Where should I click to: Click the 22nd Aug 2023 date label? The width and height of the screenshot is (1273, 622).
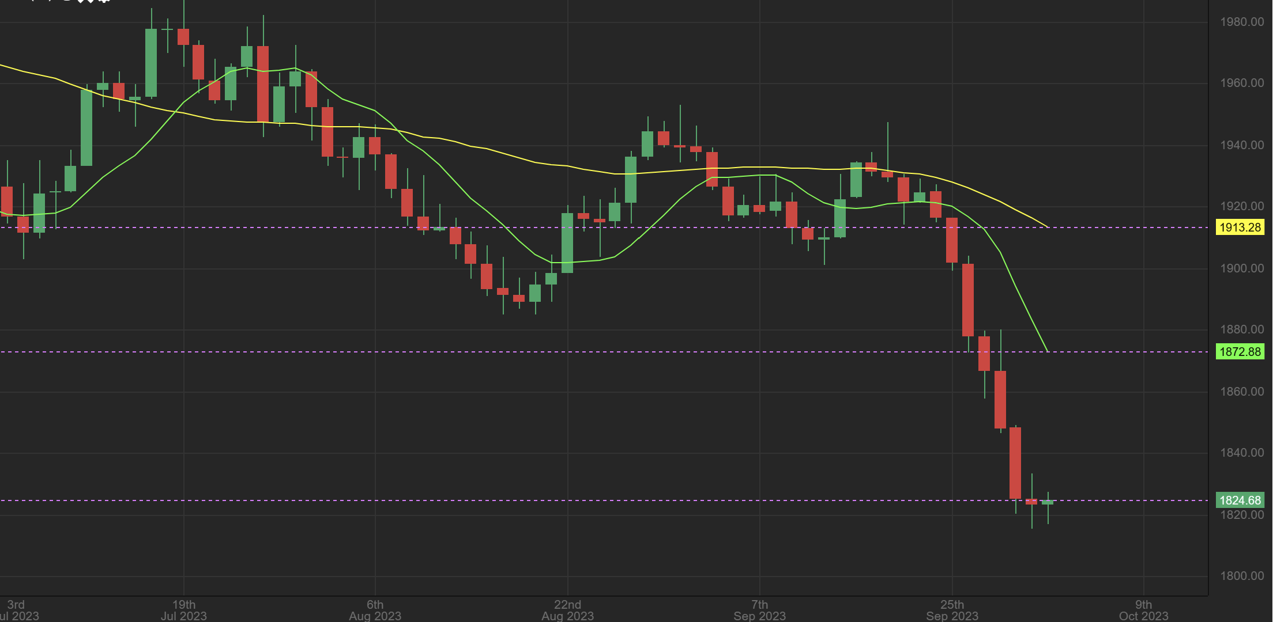567,610
